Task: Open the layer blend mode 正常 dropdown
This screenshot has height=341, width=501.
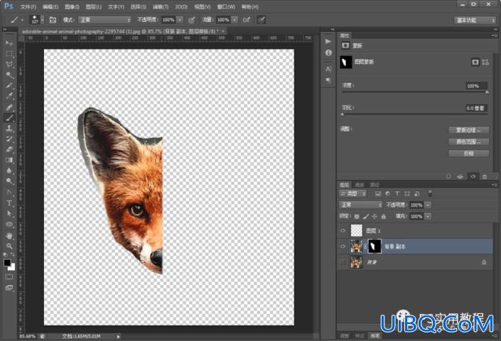Action: click(361, 205)
